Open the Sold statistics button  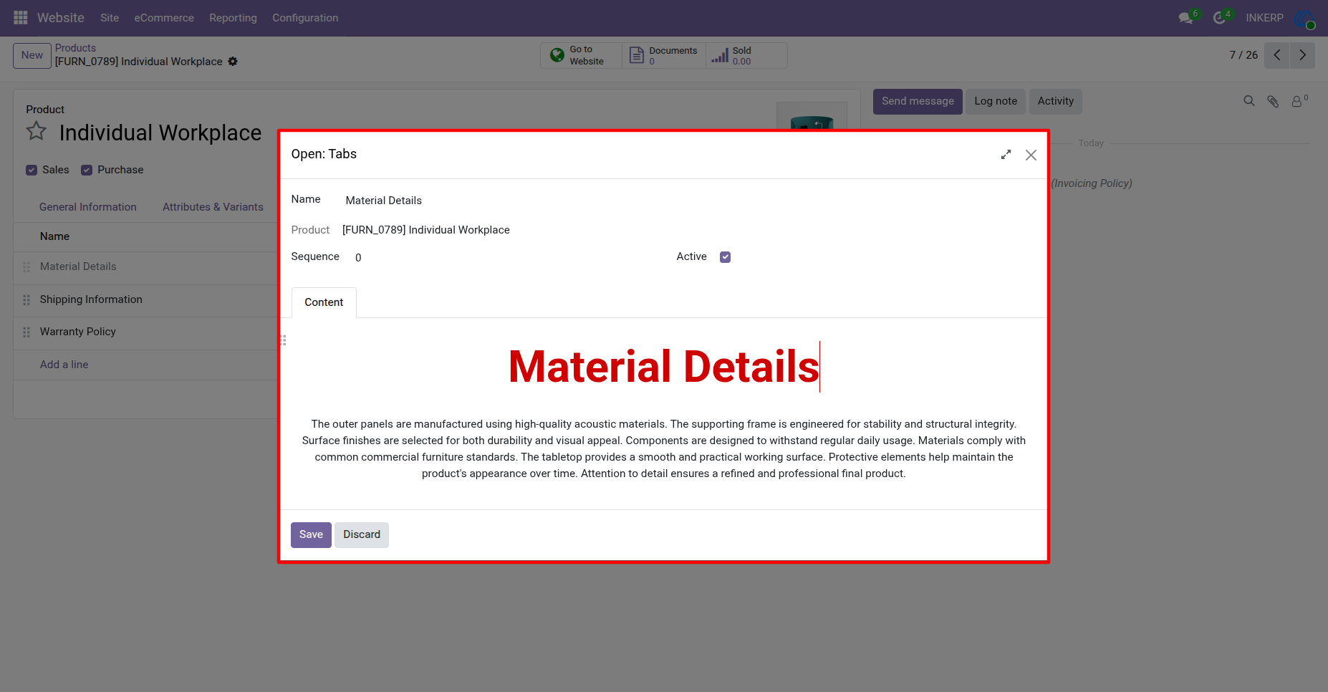click(746, 55)
